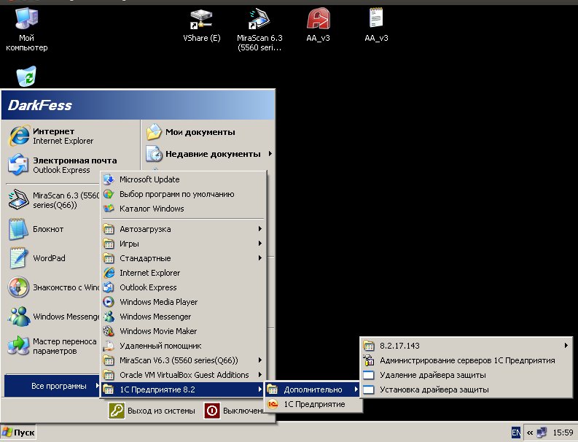Expand the Игры folder
Viewport: 578px width, 442px height.
coord(183,244)
